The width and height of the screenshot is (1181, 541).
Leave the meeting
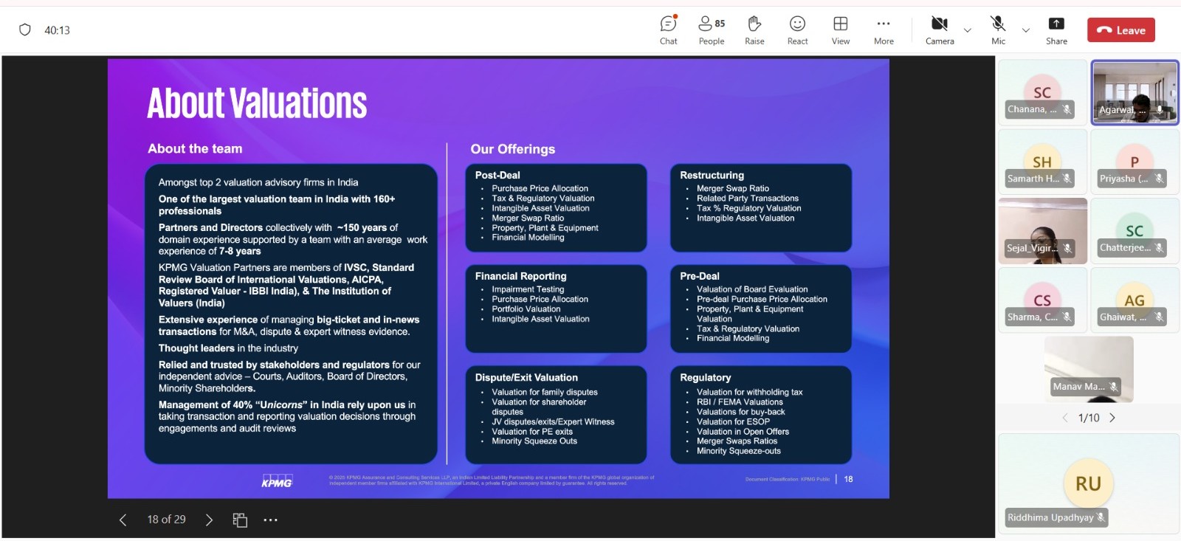[1120, 30]
